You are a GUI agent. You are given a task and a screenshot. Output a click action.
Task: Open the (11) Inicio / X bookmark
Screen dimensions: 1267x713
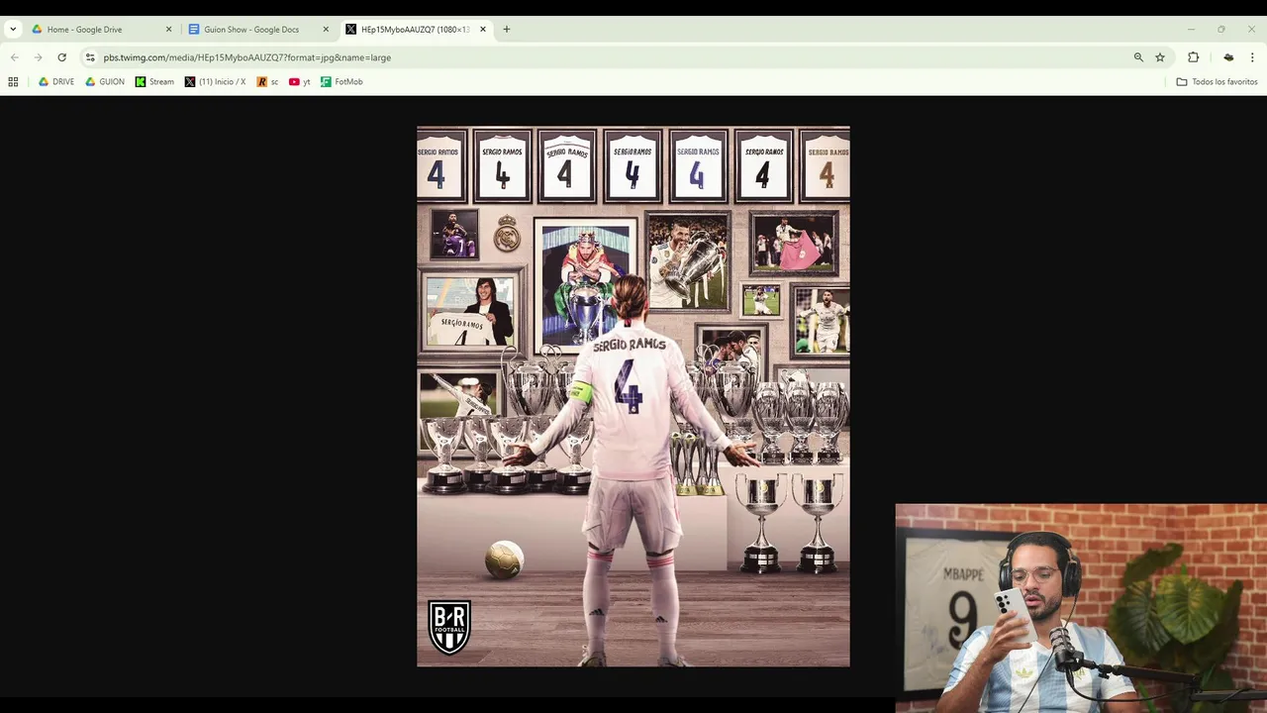pyautogui.click(x=216, y=82)
